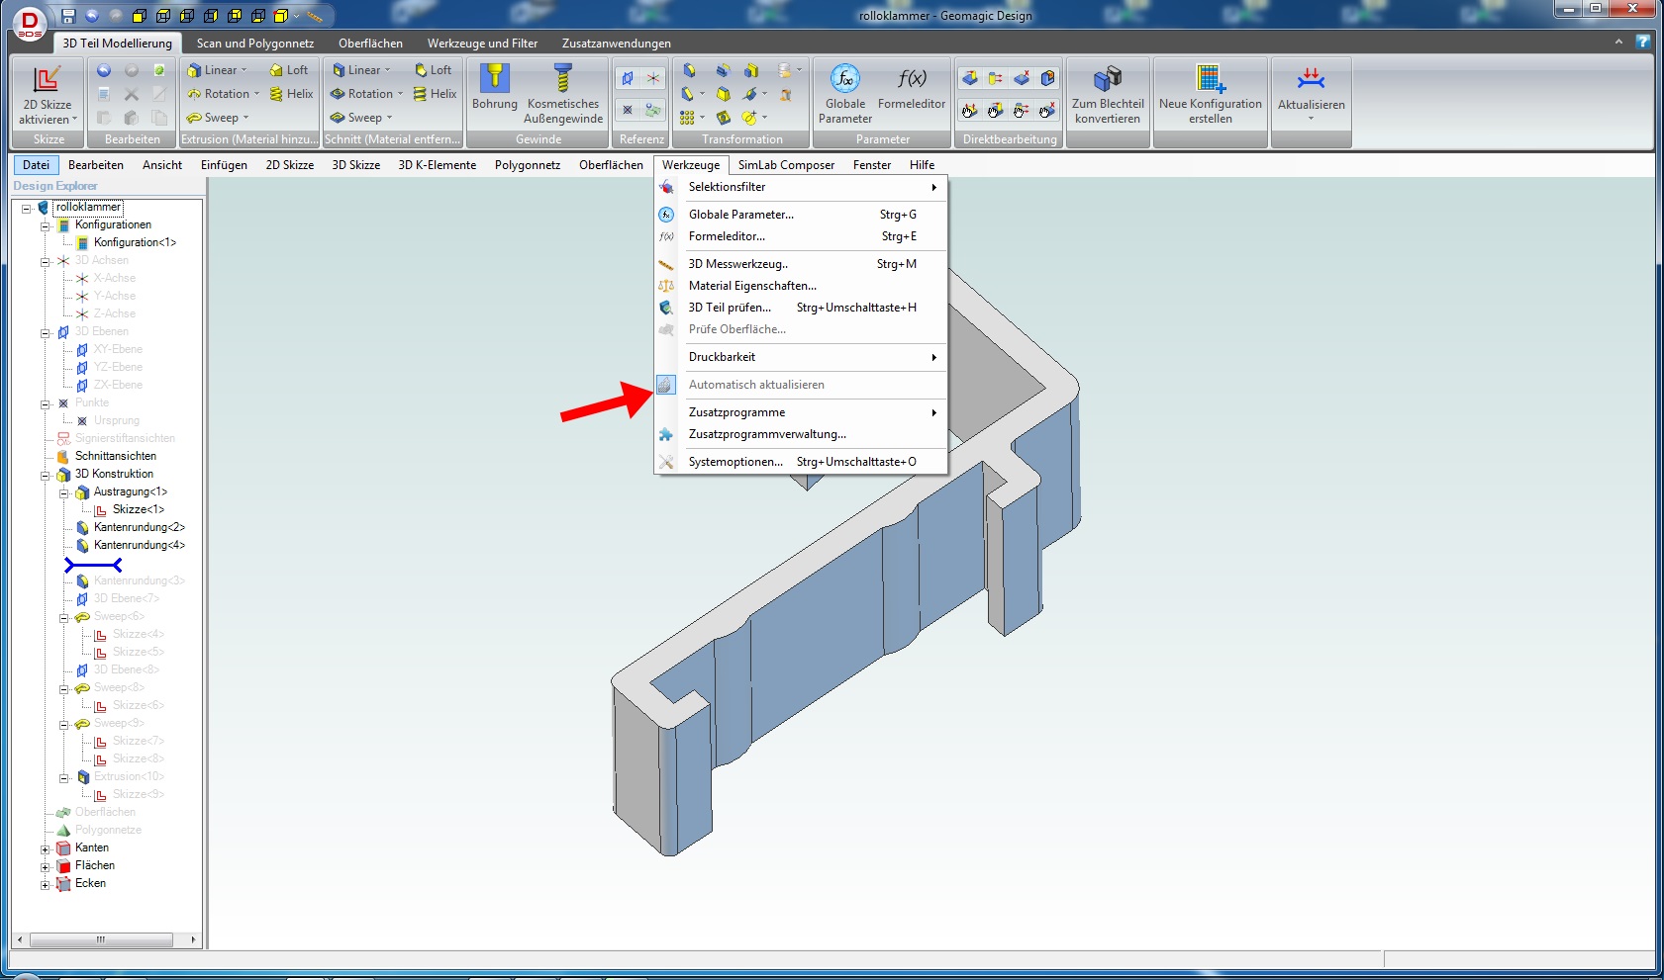Choose Helix in the Schnitt group
The image size is (1664, 980).
coord(435,94)
